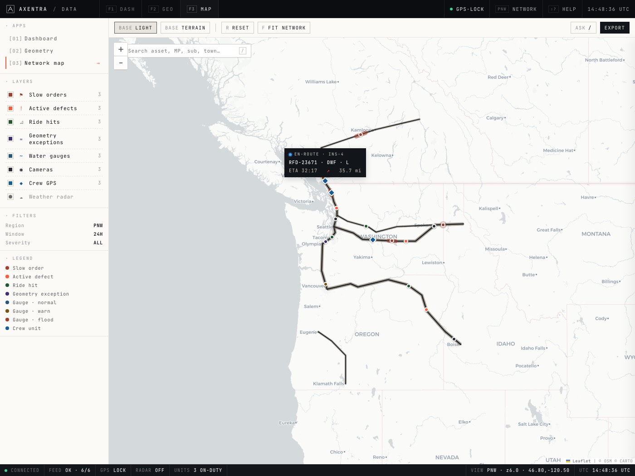Click the Crew unit legend color dot
The width and height of the screenshot is (635, 476).
click(7, 328)
